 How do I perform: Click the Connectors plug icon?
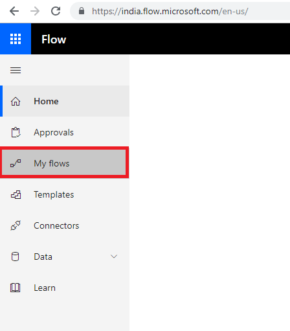pos(16,225)
